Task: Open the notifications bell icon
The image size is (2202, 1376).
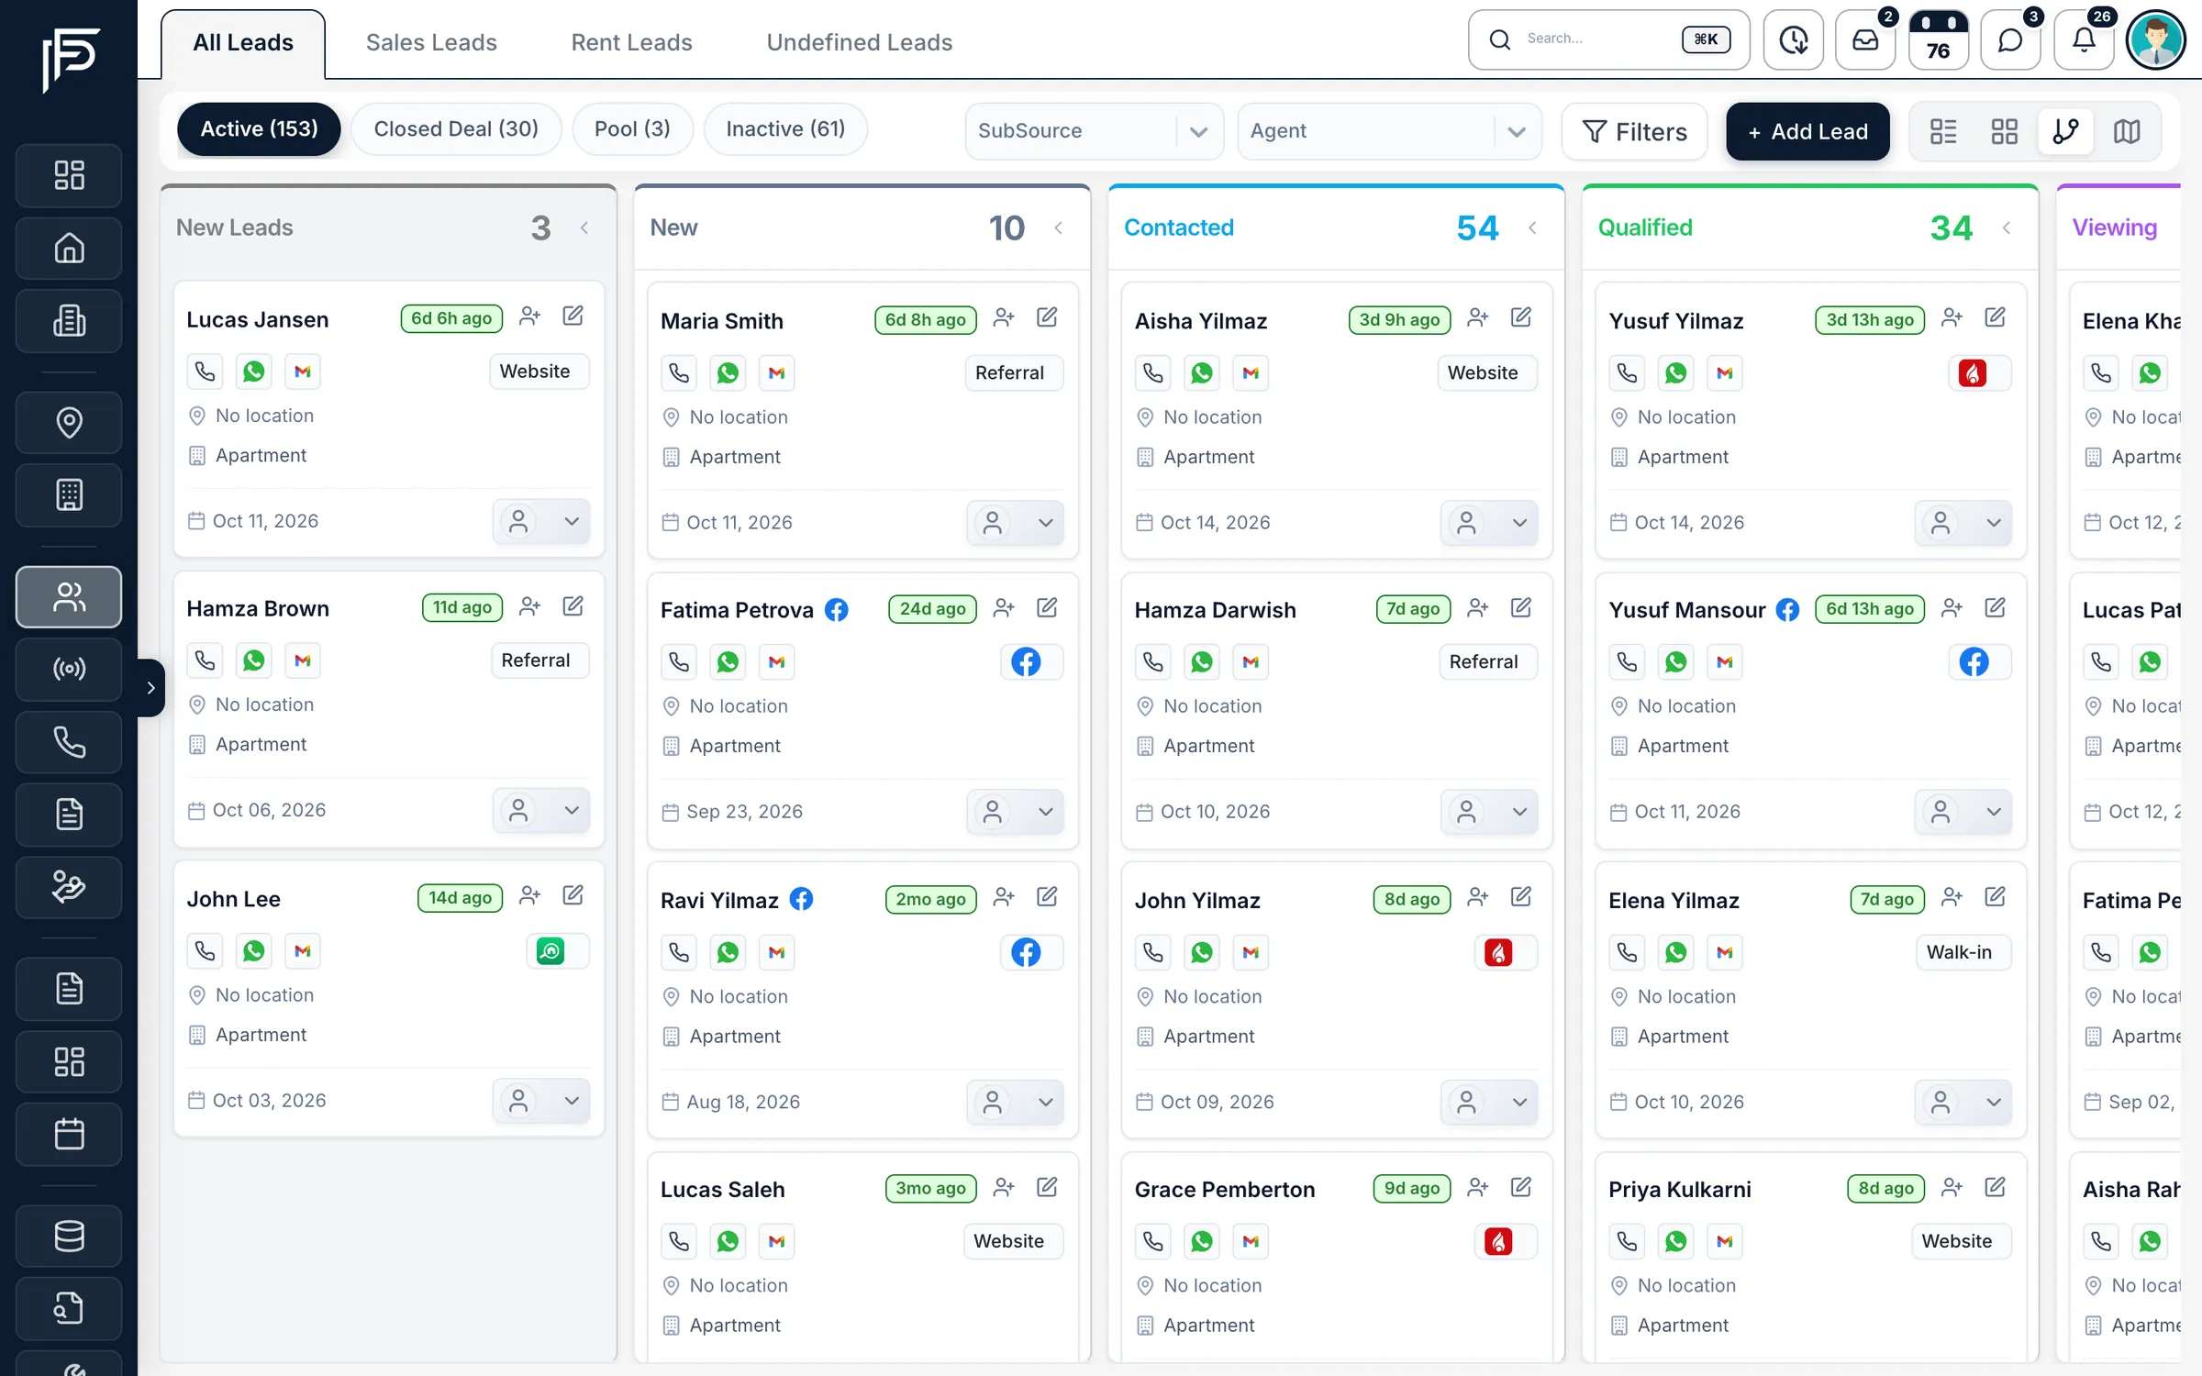Action: coord(2084,39)
